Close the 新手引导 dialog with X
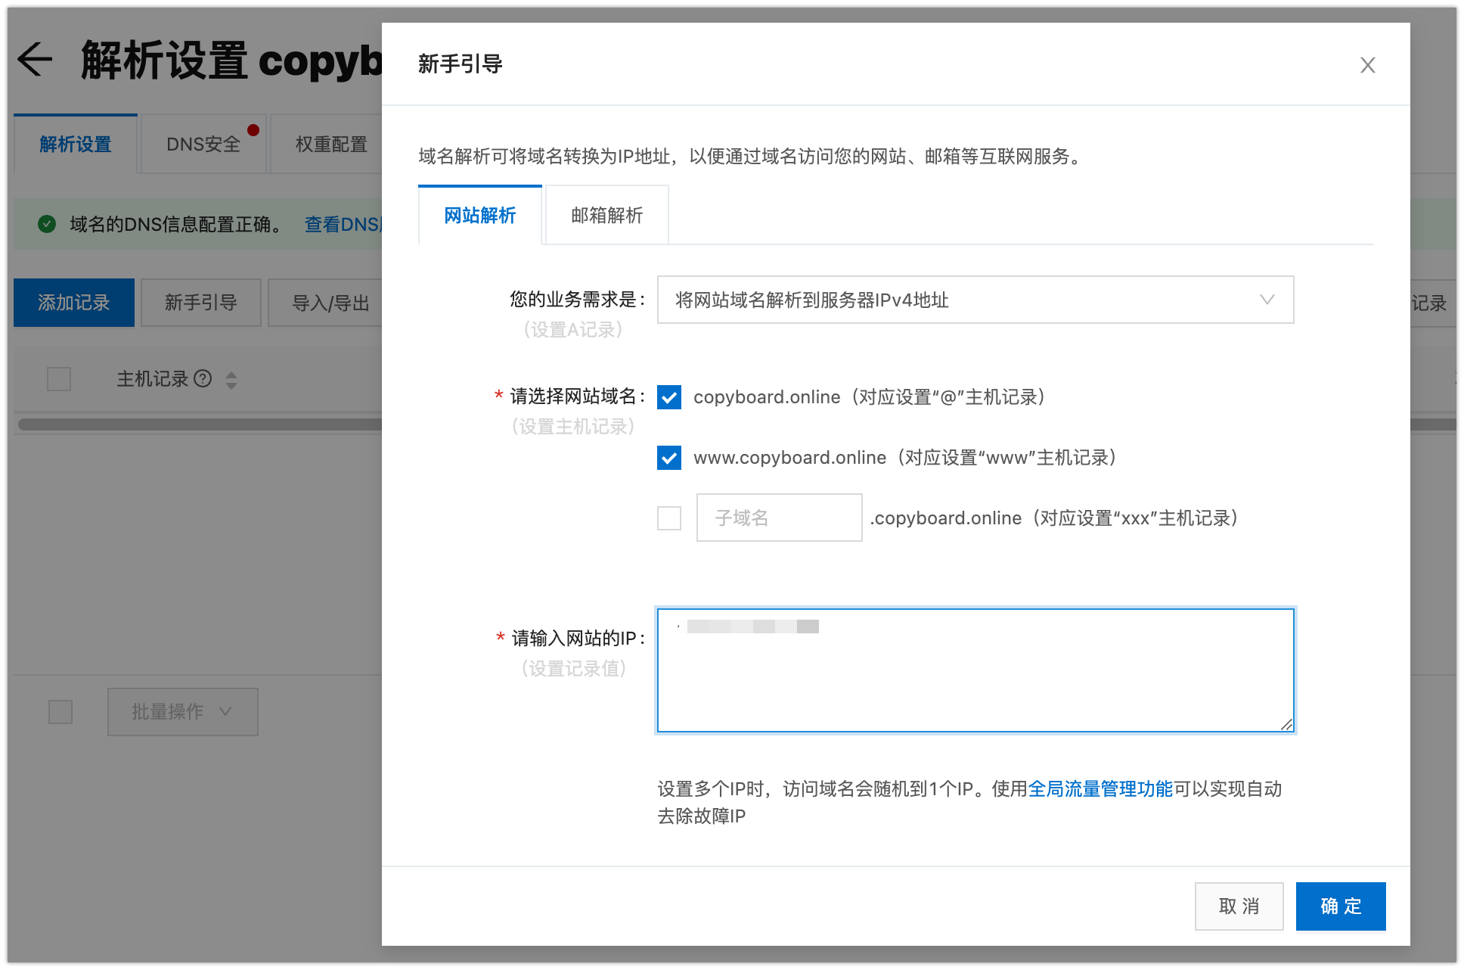 click(1367, 65)
